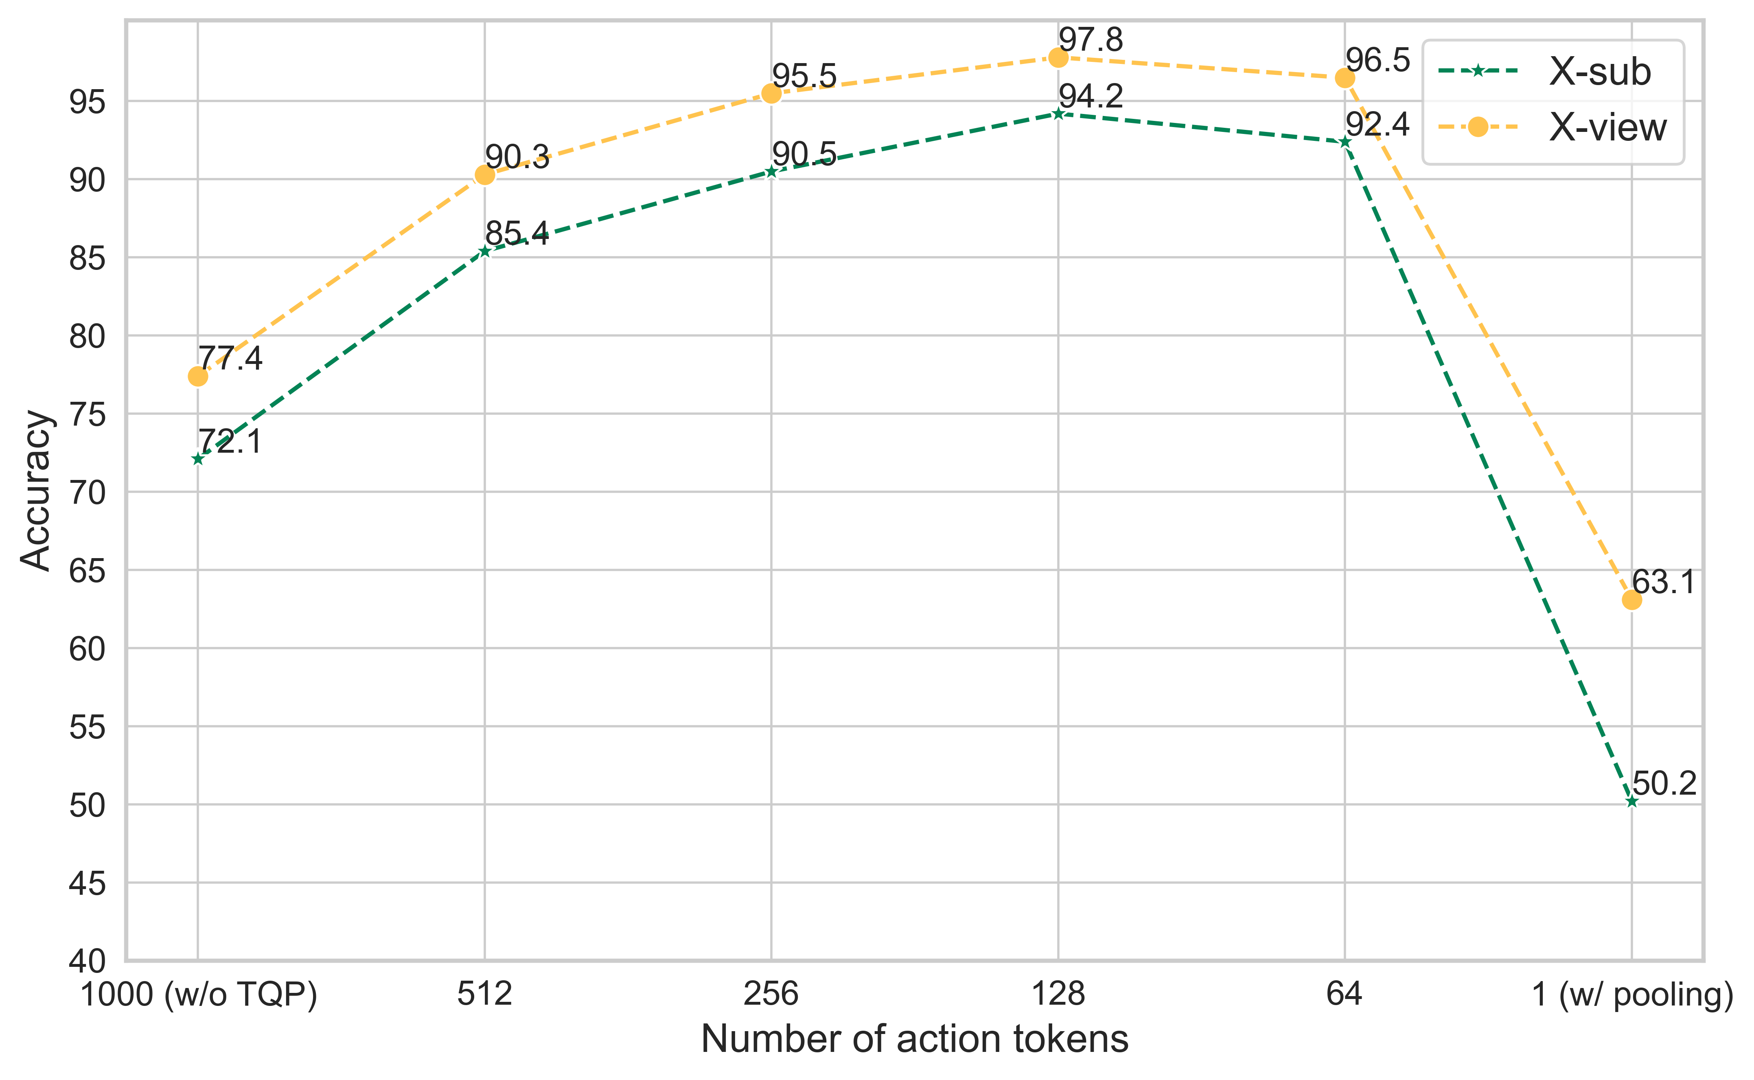Click the orange X-view legend marker
This screenshot has width=1754, height=1080.
click(x=1478, y=127)
